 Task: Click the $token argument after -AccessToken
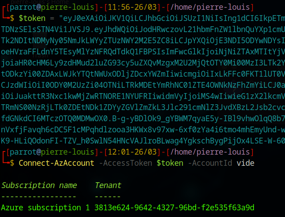(170, 163)
